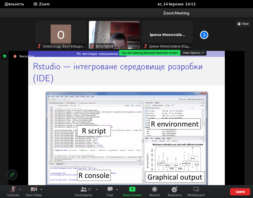Open the Zoom app menu in top bar
The image size is (253, 198).
pyautogui.click(x=41, y=4)
